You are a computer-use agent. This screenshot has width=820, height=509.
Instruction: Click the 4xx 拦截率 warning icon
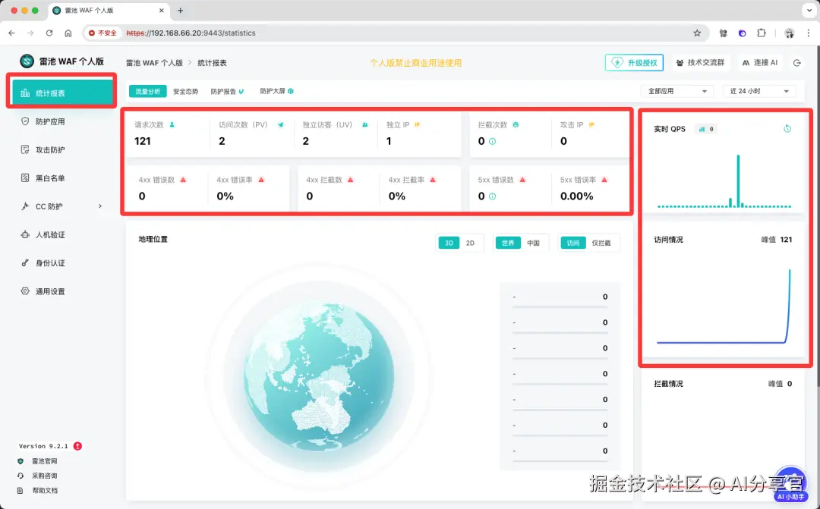[x=433, y=180]
